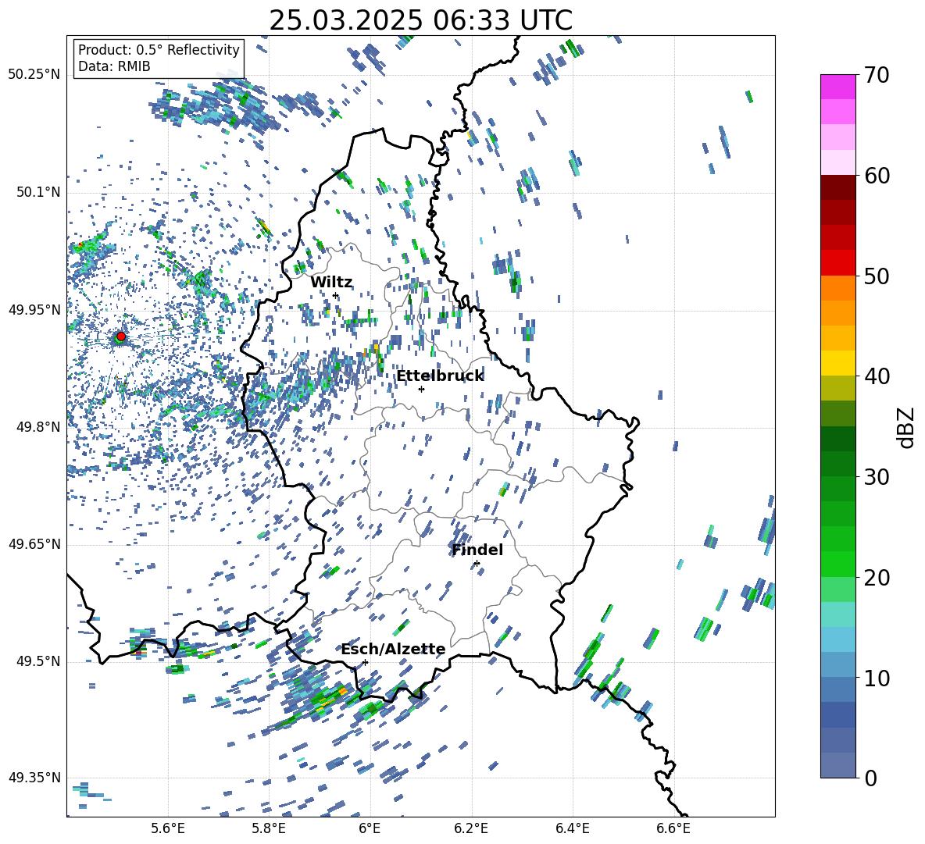Click the 50 colorbar tick label

coord(877,276)
